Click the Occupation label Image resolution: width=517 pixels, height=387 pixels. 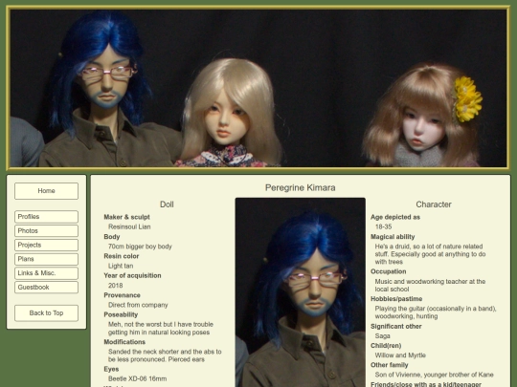pos(388,271)
